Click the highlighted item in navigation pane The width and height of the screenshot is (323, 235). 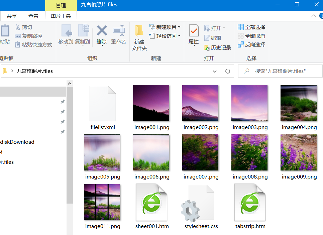tap(33, 92)
